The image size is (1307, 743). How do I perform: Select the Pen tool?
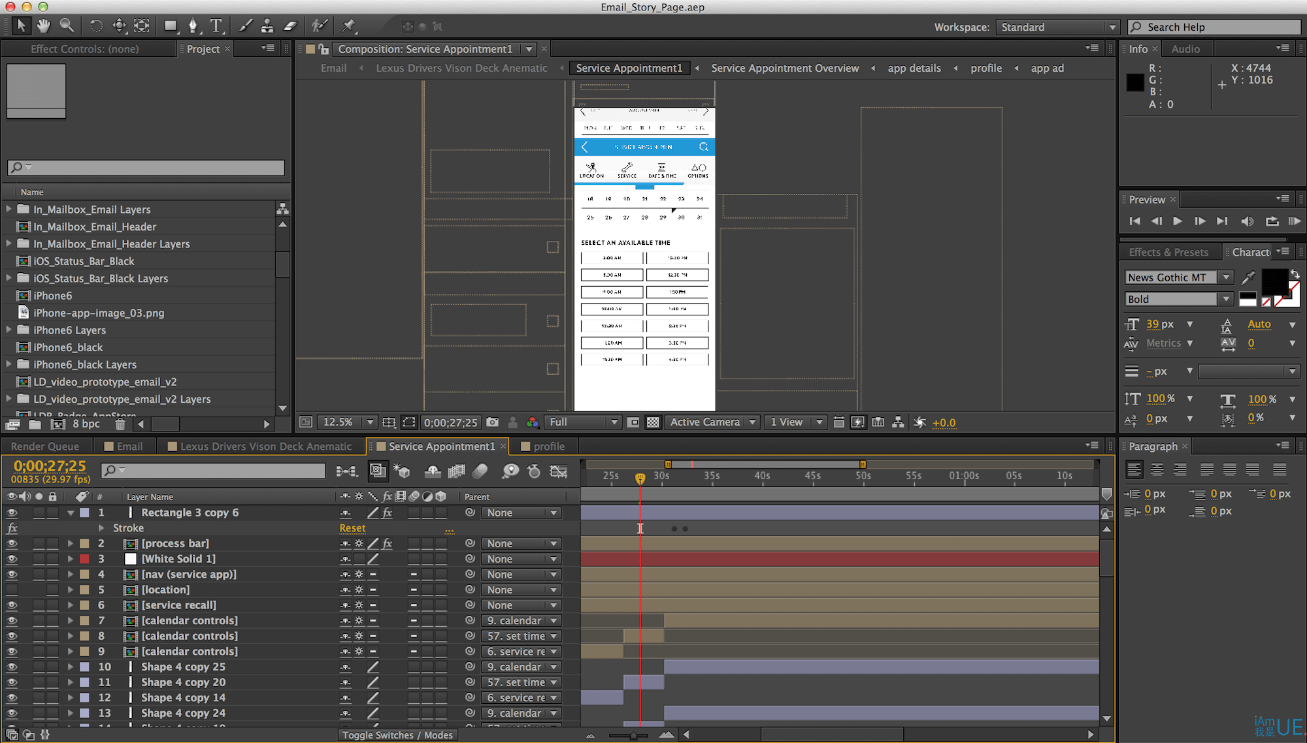pos(193,26)
